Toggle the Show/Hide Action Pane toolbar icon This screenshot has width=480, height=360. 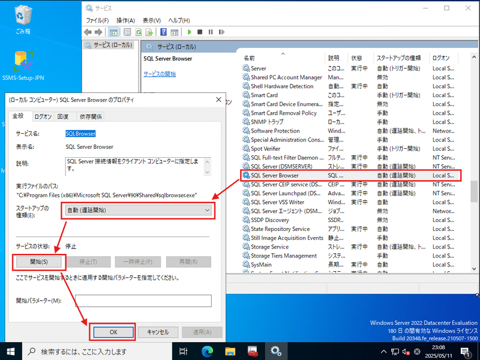click(x=175, y=32)
